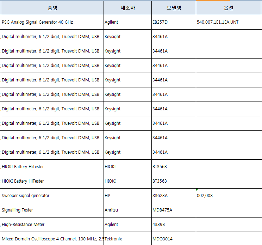
Task: Select the Anritsu manufacturer cell
Action: (127, 210)
